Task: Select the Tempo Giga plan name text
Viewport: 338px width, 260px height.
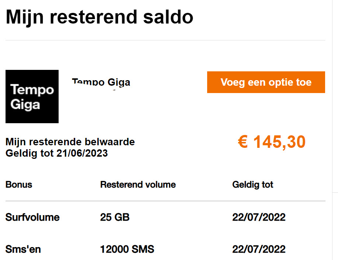Action: pyautogui.click(x=101, y=82)
